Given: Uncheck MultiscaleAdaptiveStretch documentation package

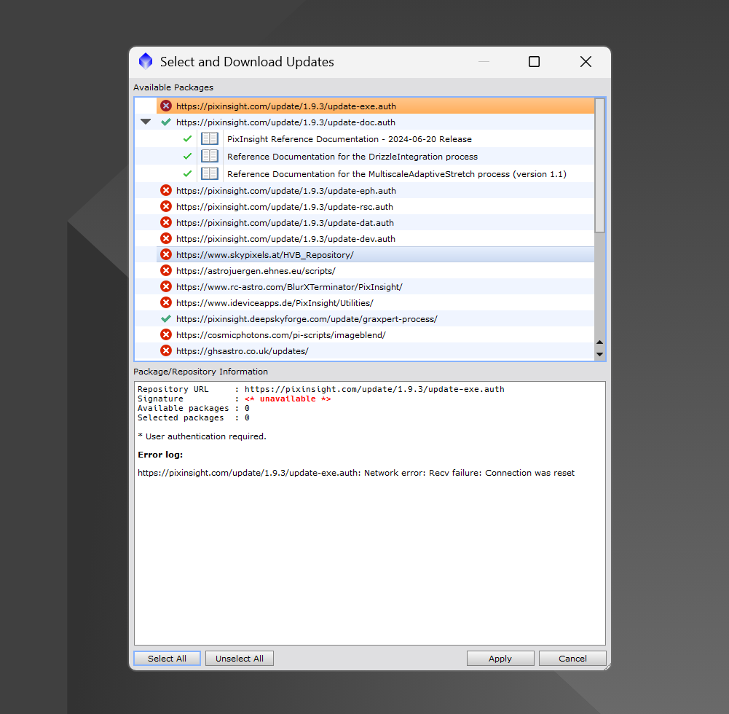Looking at the screenshot, I should coord(187,173).
